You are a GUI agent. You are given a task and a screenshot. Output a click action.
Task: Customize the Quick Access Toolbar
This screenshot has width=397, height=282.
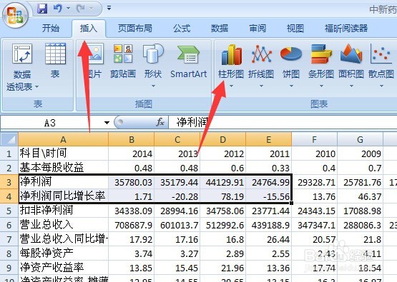tap(109, 9)
